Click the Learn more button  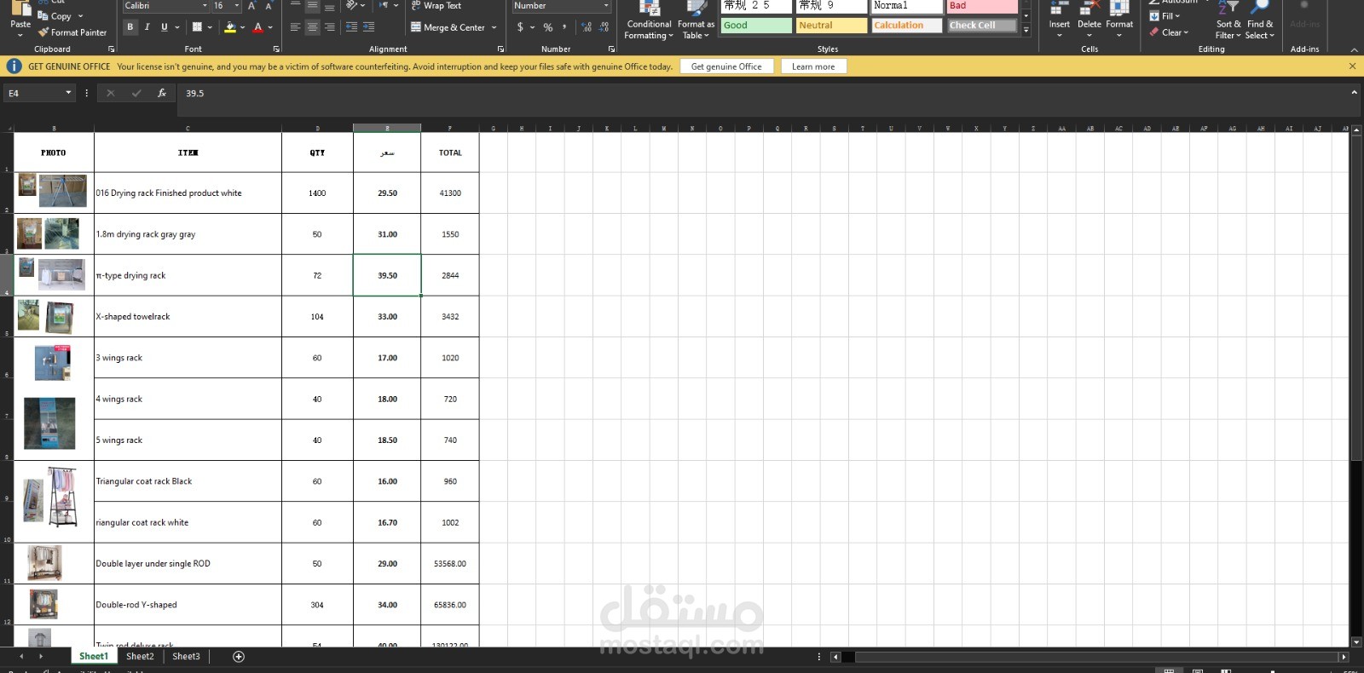[x=813, y=66]
